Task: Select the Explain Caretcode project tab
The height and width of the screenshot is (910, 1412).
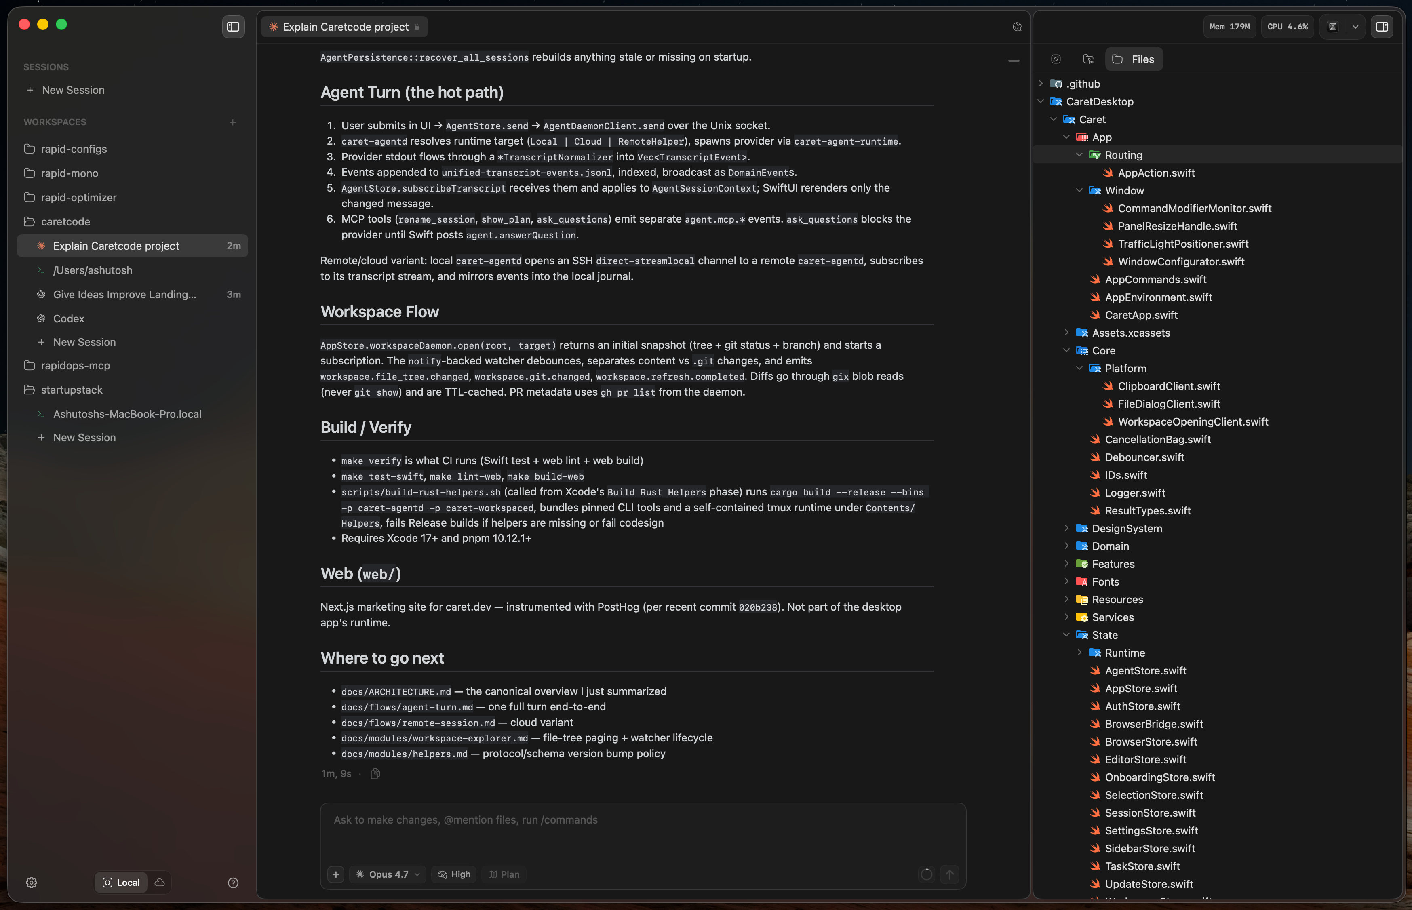Action: click(344, 27)
